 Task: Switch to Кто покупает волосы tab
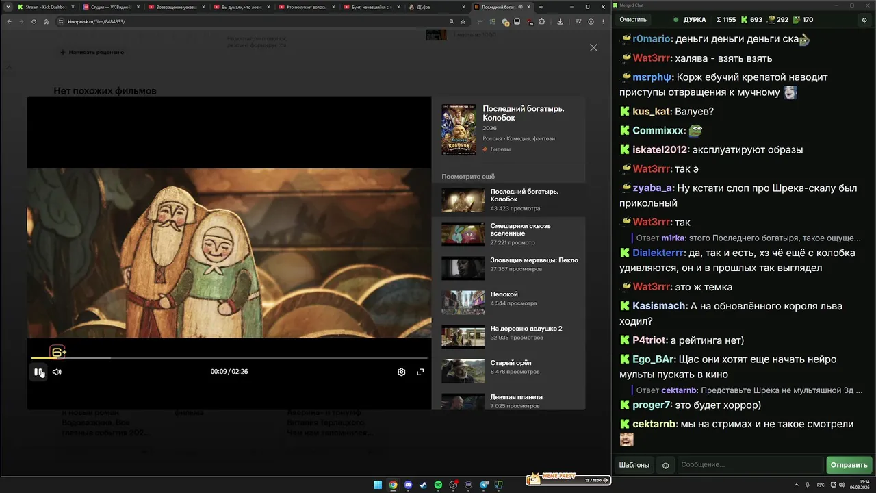click(305, 7)
